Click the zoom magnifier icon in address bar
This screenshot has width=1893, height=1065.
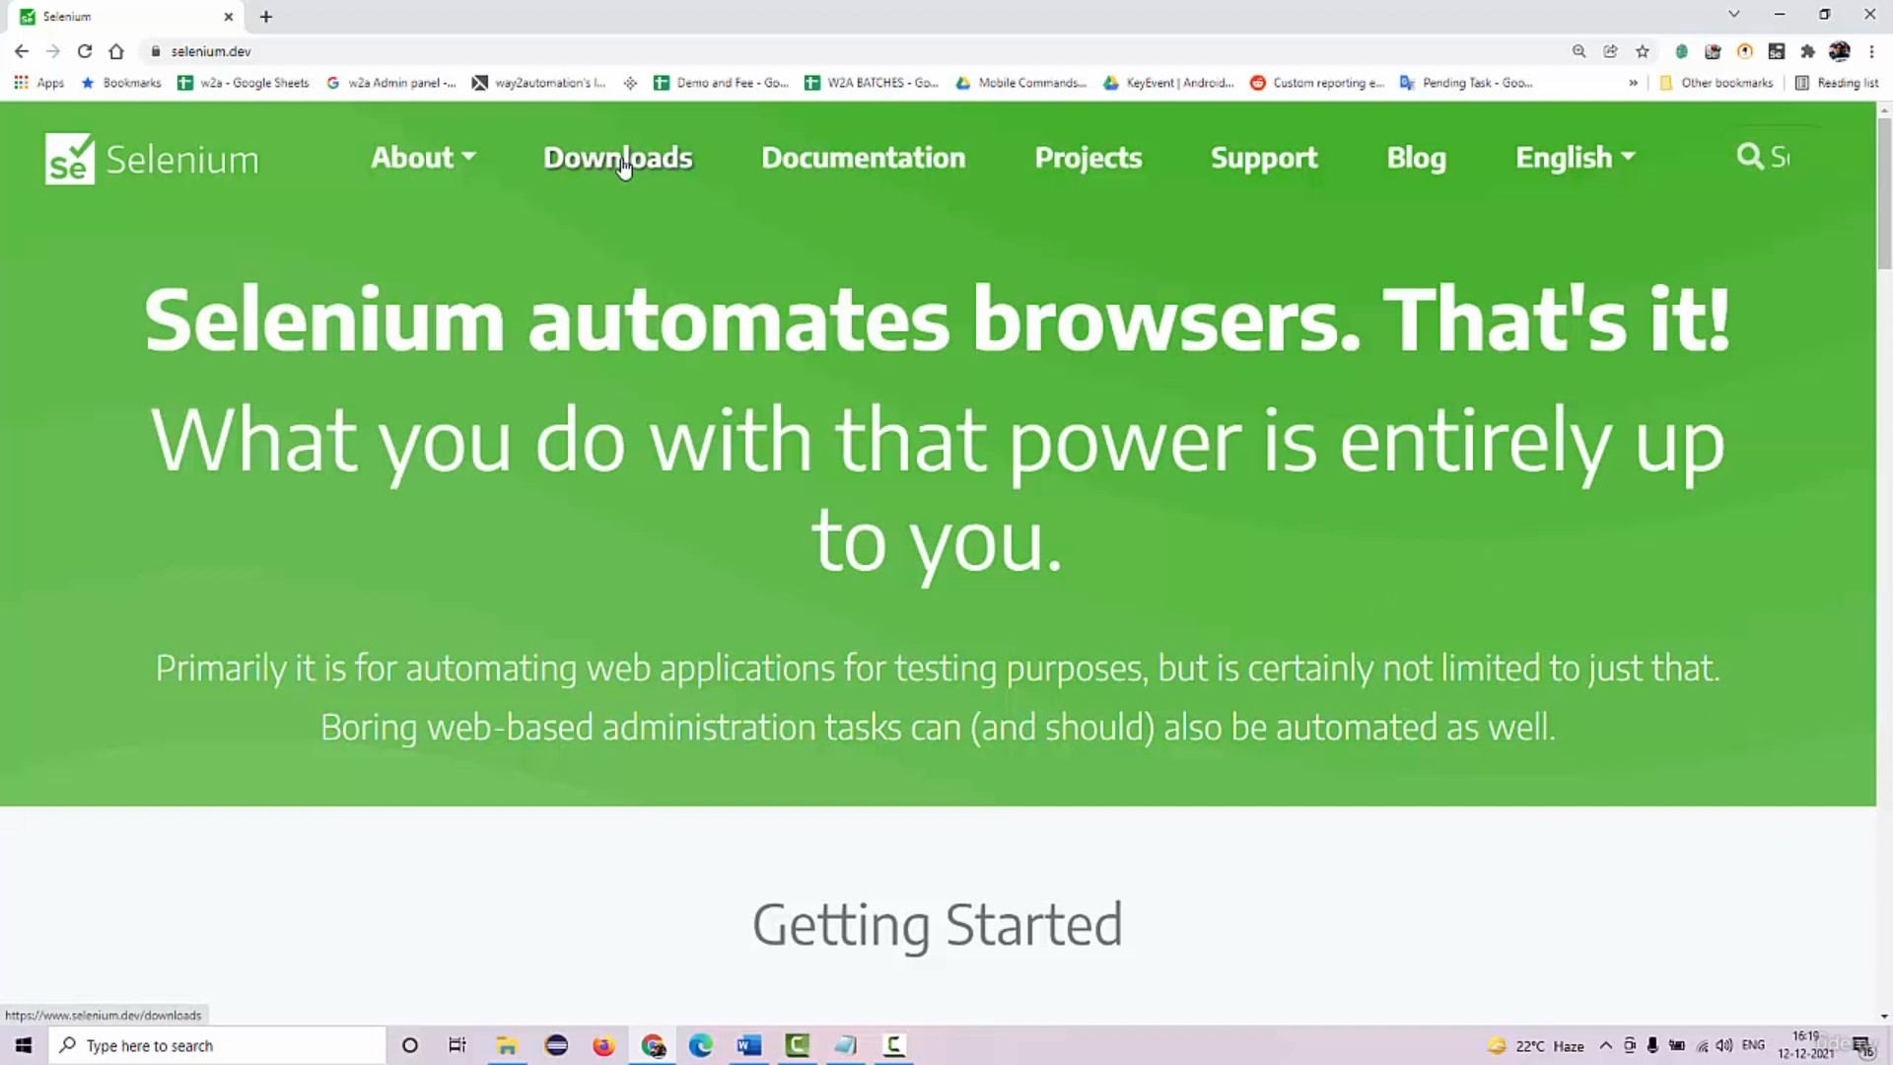[1578, 51]
